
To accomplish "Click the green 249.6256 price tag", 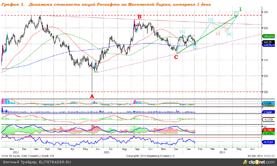I will (269, 36).
